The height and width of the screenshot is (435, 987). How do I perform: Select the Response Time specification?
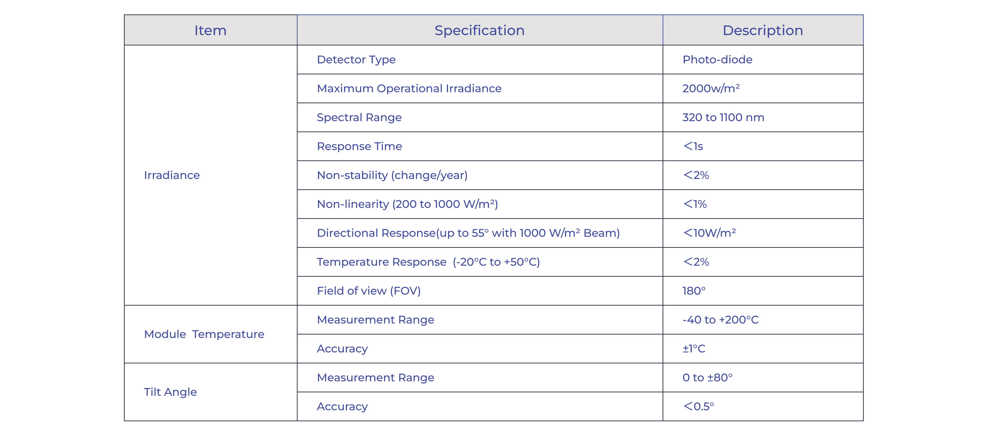(x=359, y=146)
